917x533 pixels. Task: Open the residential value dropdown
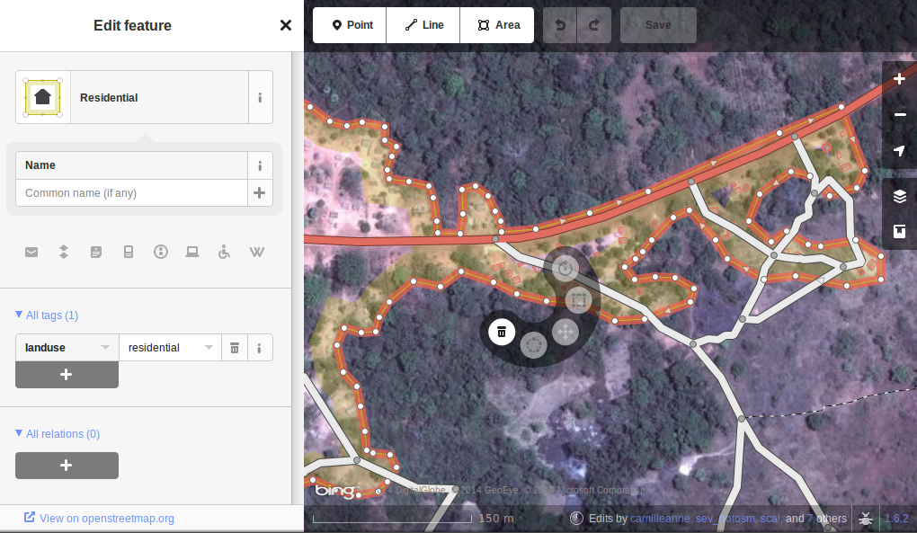209,347
